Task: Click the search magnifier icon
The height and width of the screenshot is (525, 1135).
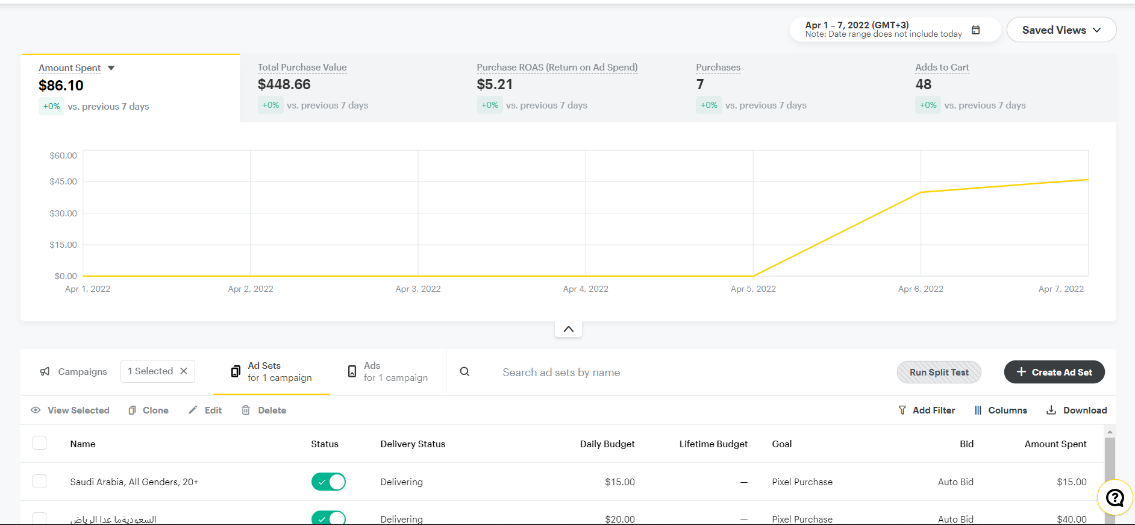Action: point(464,372)
